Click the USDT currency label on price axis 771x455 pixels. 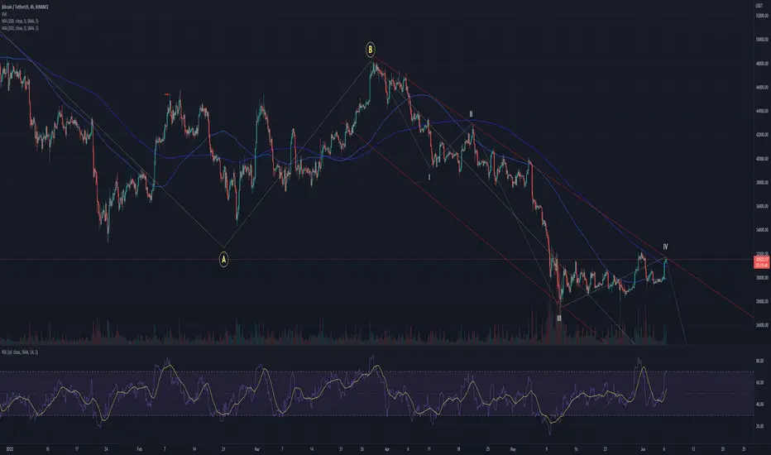(x=759, y=4)
